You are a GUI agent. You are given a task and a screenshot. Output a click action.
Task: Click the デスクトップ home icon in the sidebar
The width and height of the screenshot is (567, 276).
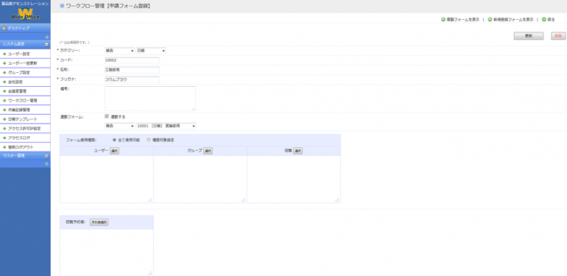(4, 28)
